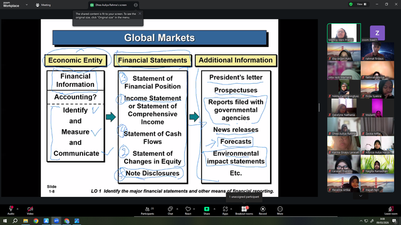This screenshot has width=401, height=225.
Task: Select Nagita Ramadhan's video tile
Action: coord(377,164)
